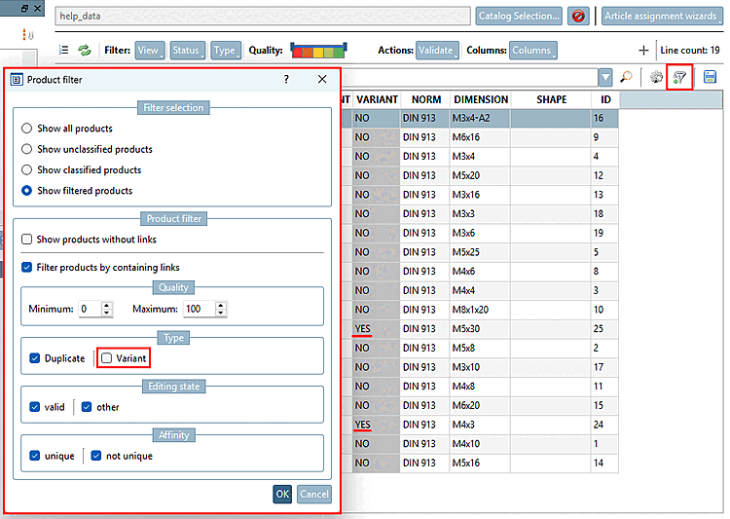The image size is (730, 519).
Task: Click the Minimum quality stepper arrows
Action: tap(107, 309)
